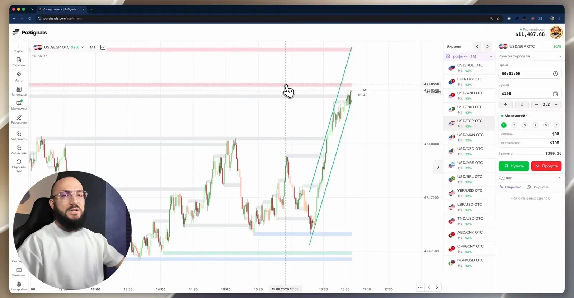
Task: Zoom out with the Уменьшить icon
Action: 19,148
